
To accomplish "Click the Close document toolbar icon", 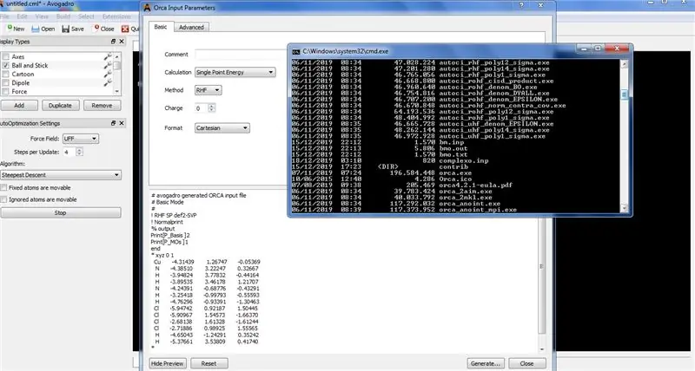I will tap(96, 29).
